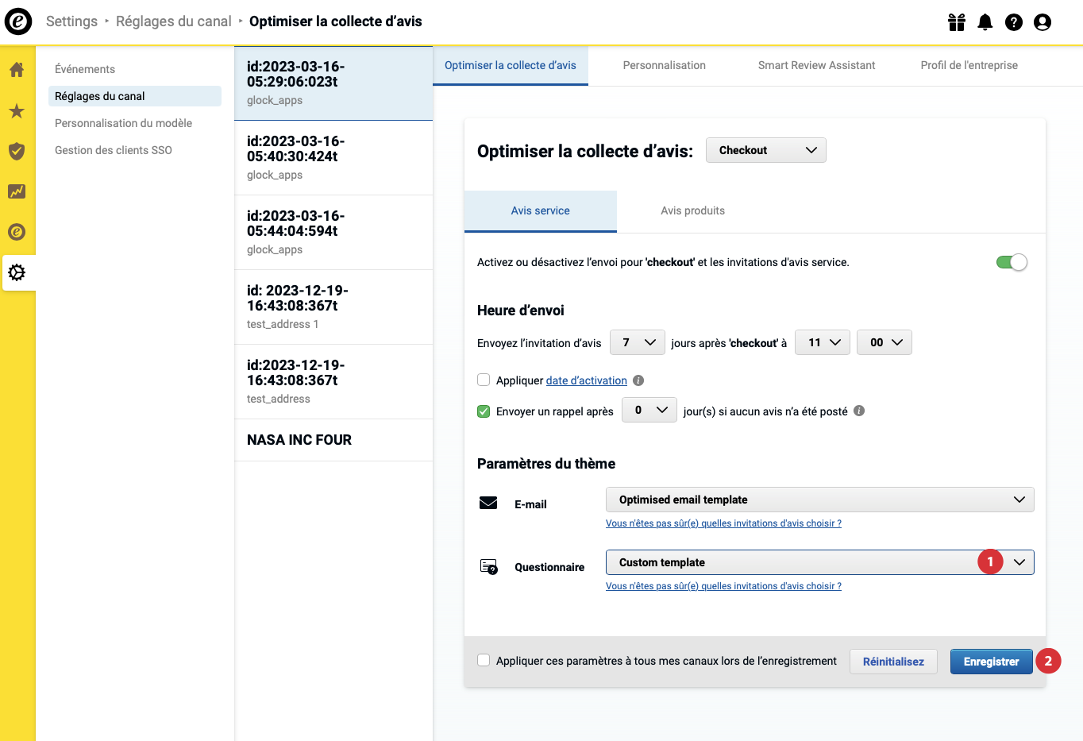Select the Avis service tab
Image resolution: width=1083 pixels, height=741 pixels.
(x=541, y=210)
